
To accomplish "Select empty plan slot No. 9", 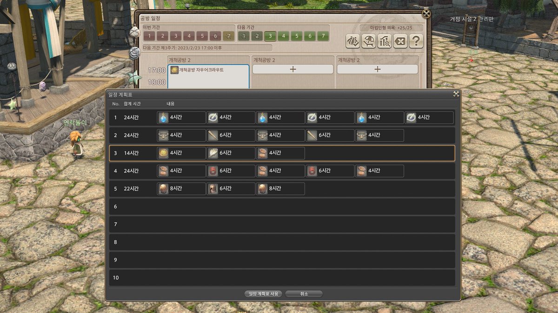I will (x=282, y=260).
